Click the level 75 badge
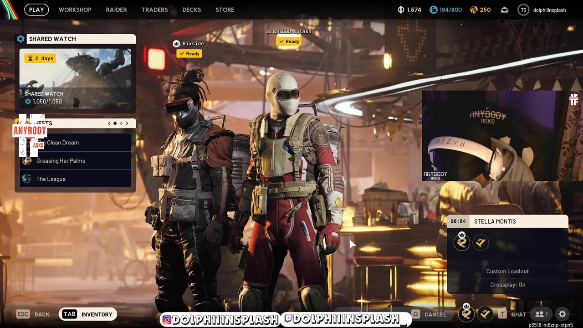This screenshot has width=583, height=328. 523,10
